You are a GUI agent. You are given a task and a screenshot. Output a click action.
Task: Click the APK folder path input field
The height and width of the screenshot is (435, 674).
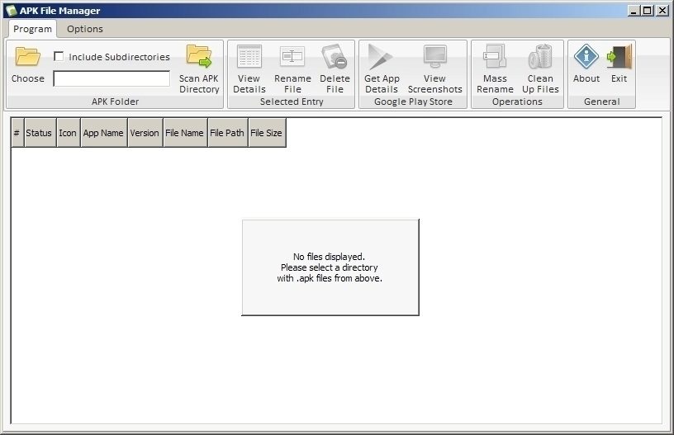[112, 78]
